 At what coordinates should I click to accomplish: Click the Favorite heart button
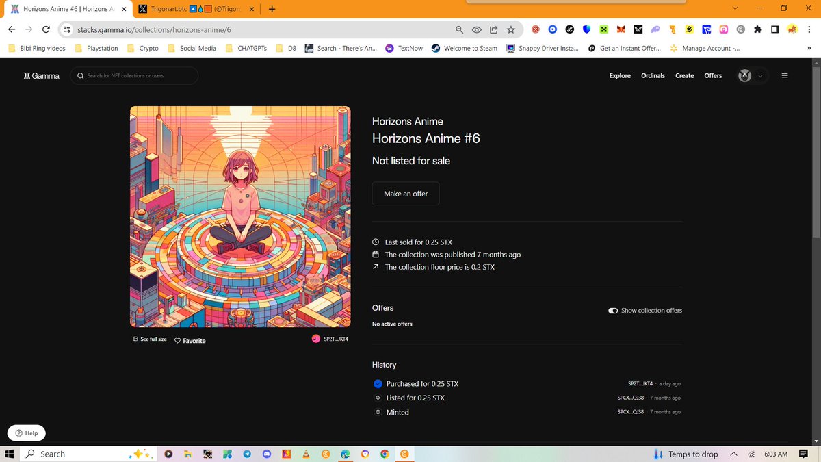190,340
